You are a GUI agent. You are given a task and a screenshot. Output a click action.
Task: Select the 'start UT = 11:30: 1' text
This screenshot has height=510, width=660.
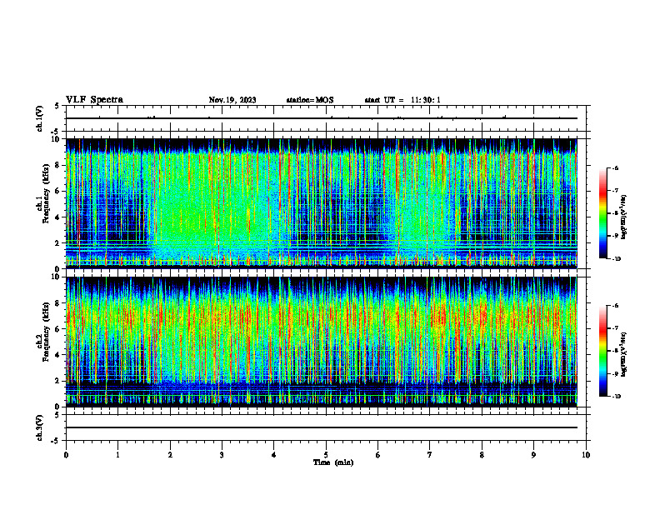click(x=402, y=100)
